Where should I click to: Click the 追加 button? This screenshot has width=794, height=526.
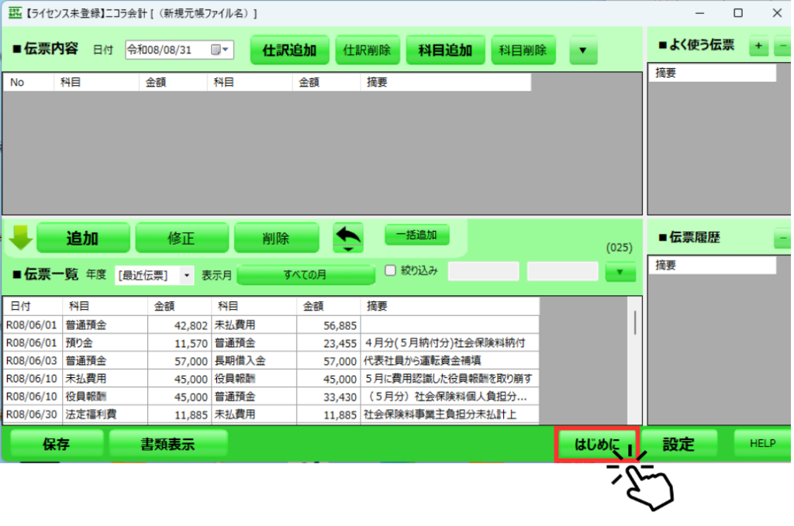coord(83,238)
